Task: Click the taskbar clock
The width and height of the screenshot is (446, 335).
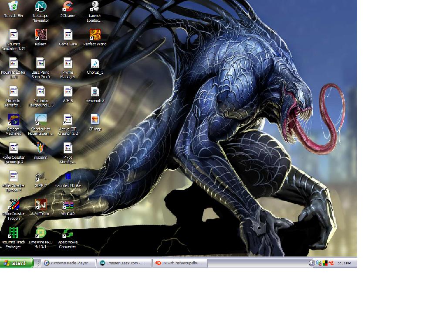Action: pos(345,263)
